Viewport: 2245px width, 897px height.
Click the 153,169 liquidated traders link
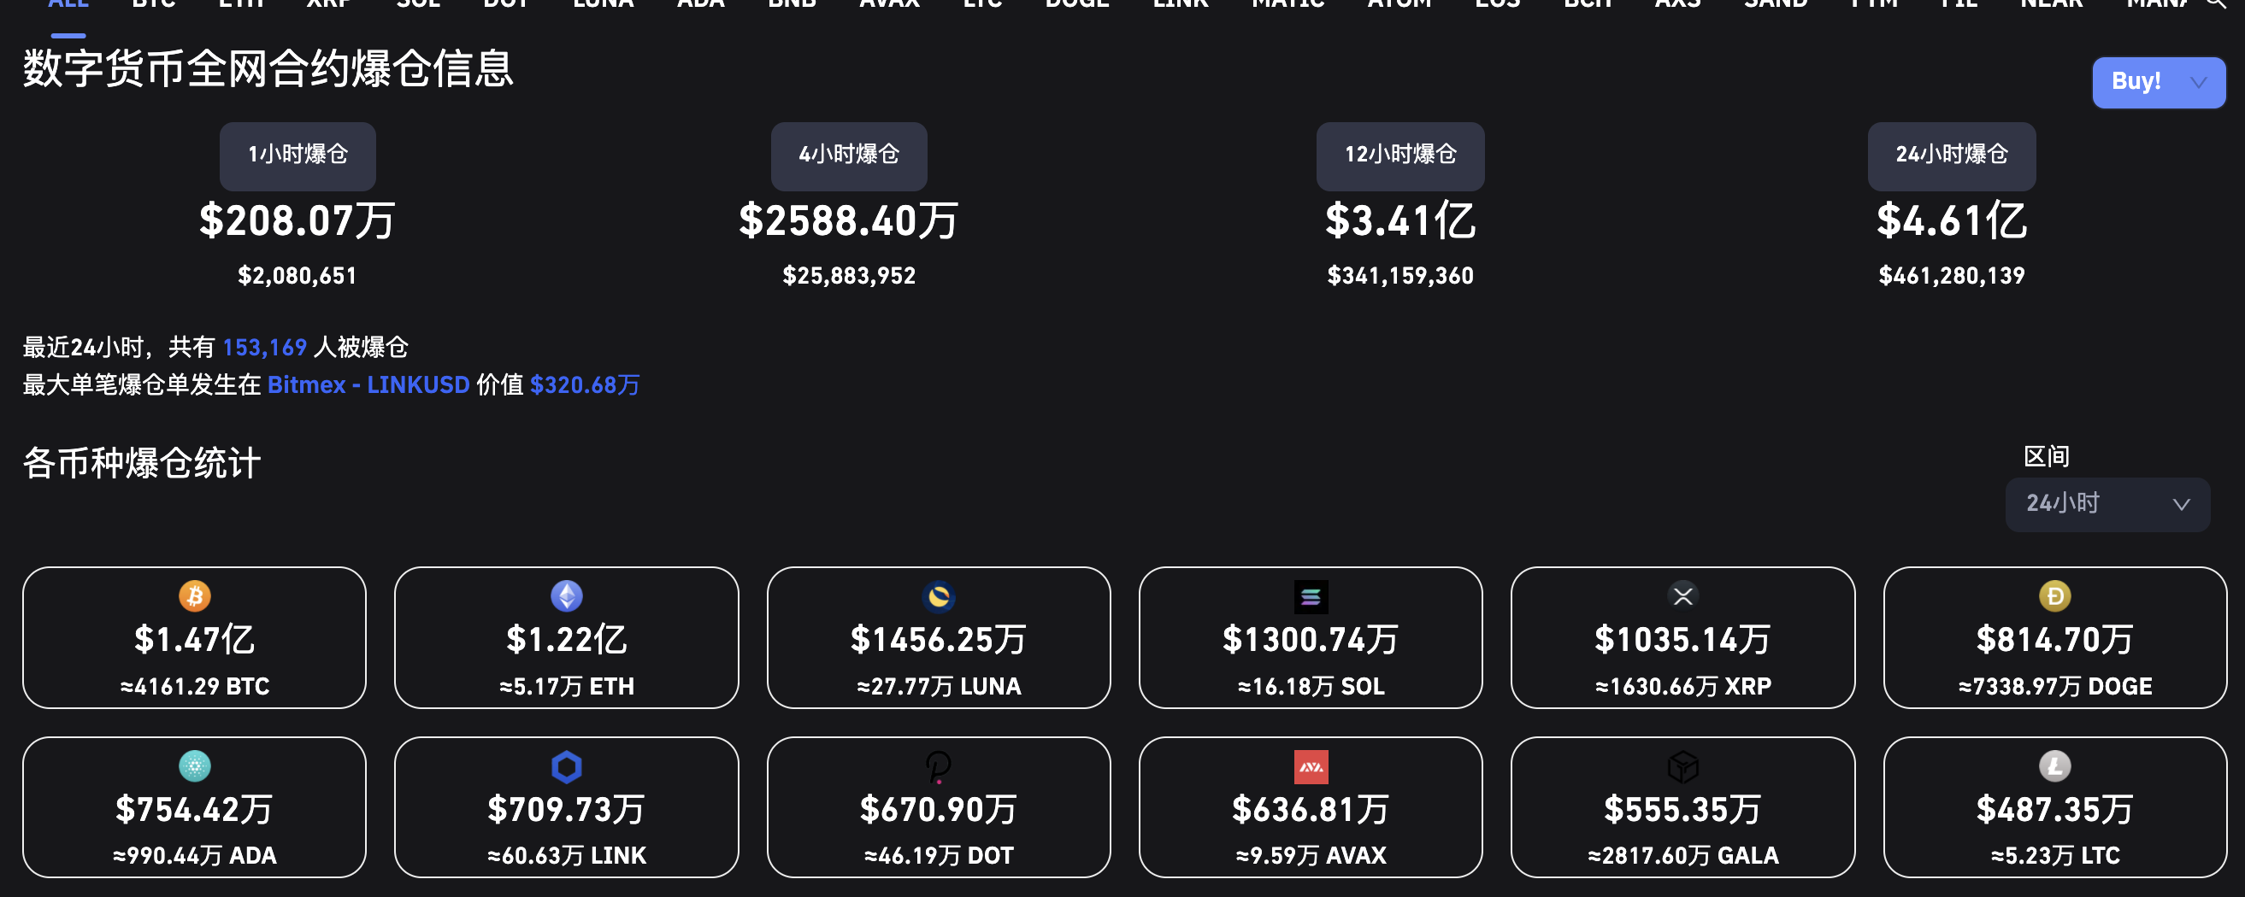pos(264,348)
